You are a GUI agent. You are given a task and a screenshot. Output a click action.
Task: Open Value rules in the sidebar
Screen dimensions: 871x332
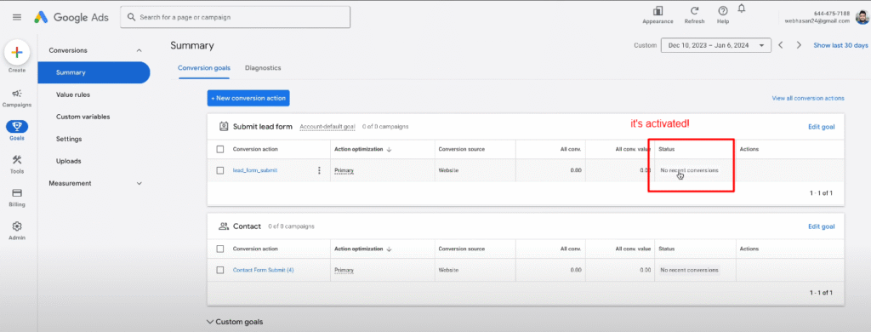point(73,94)
